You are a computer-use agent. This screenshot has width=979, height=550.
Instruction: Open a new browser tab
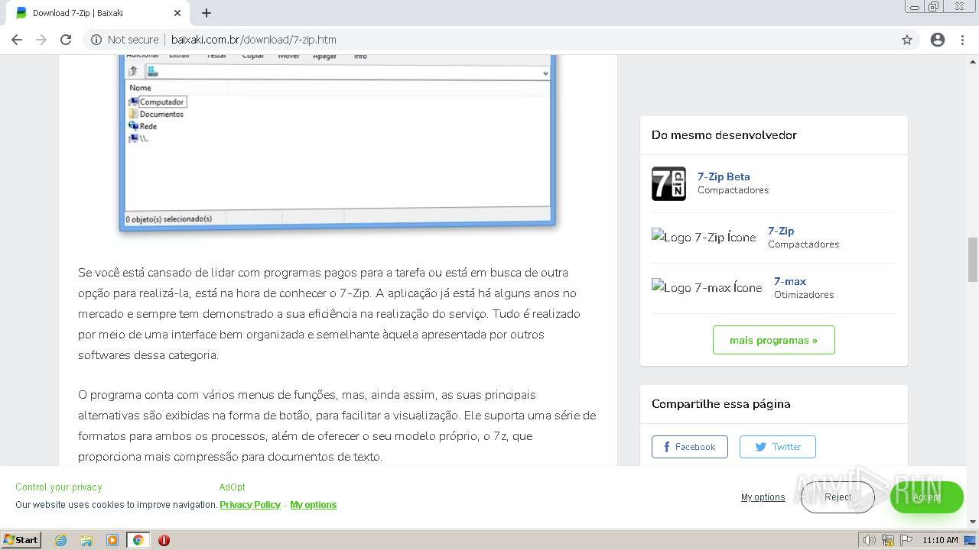point(207,13)
